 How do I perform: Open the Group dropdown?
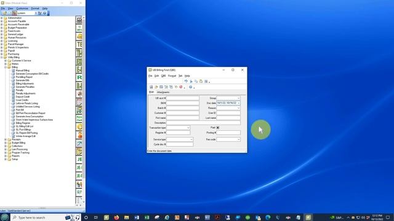coord(238,98)
